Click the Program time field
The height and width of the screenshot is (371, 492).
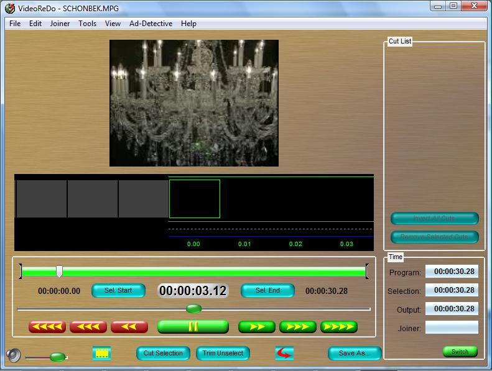point(452,272)
